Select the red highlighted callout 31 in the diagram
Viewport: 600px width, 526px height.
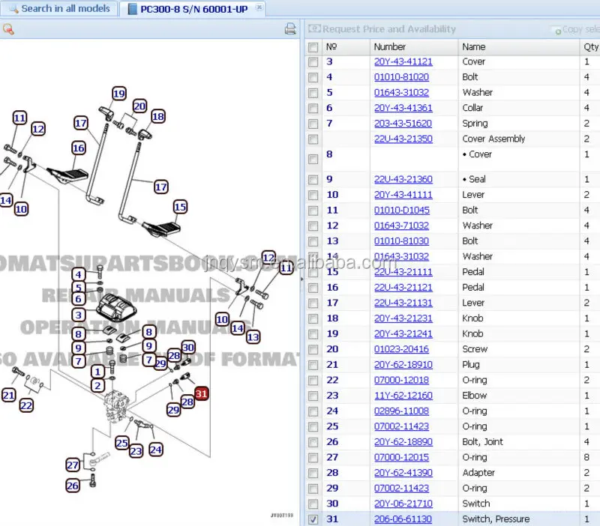201,393
